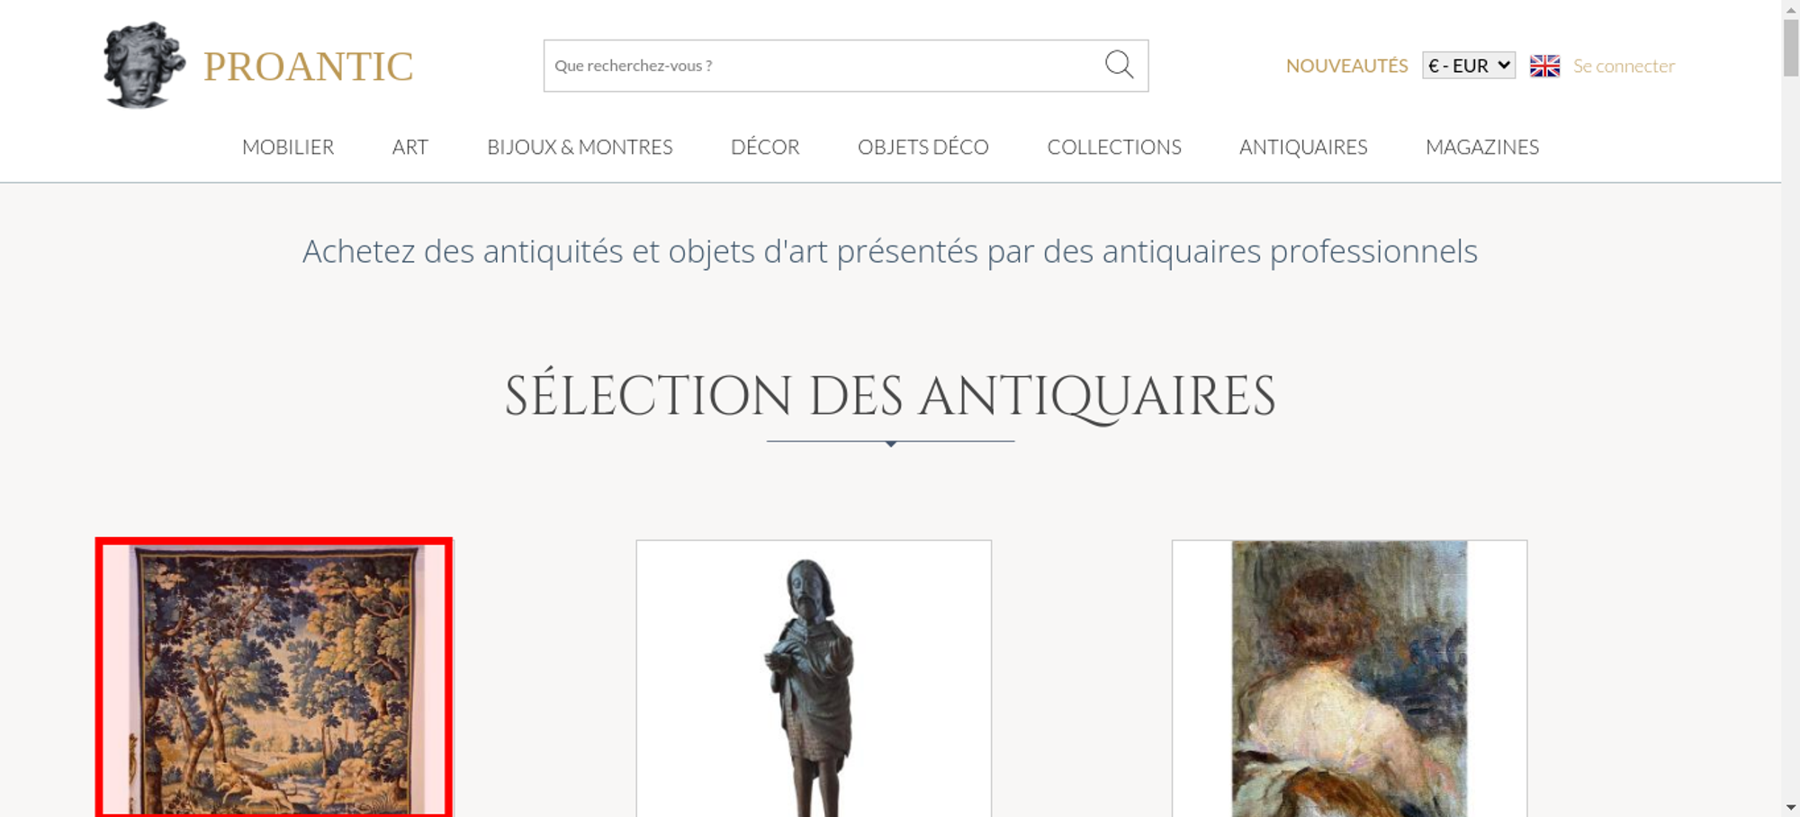
Task: Open the COLLECTIONS menu
Action: click(x=1114, y=147)
